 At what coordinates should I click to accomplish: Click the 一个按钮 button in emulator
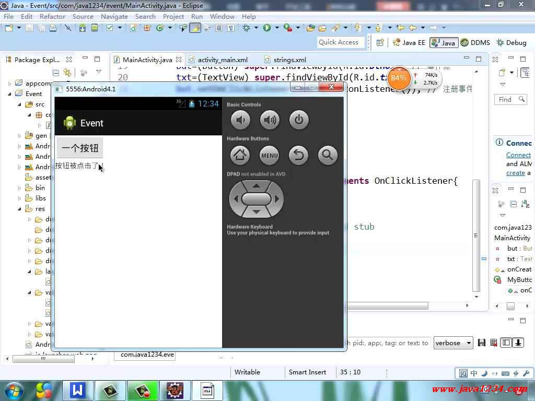click(80, 148)
